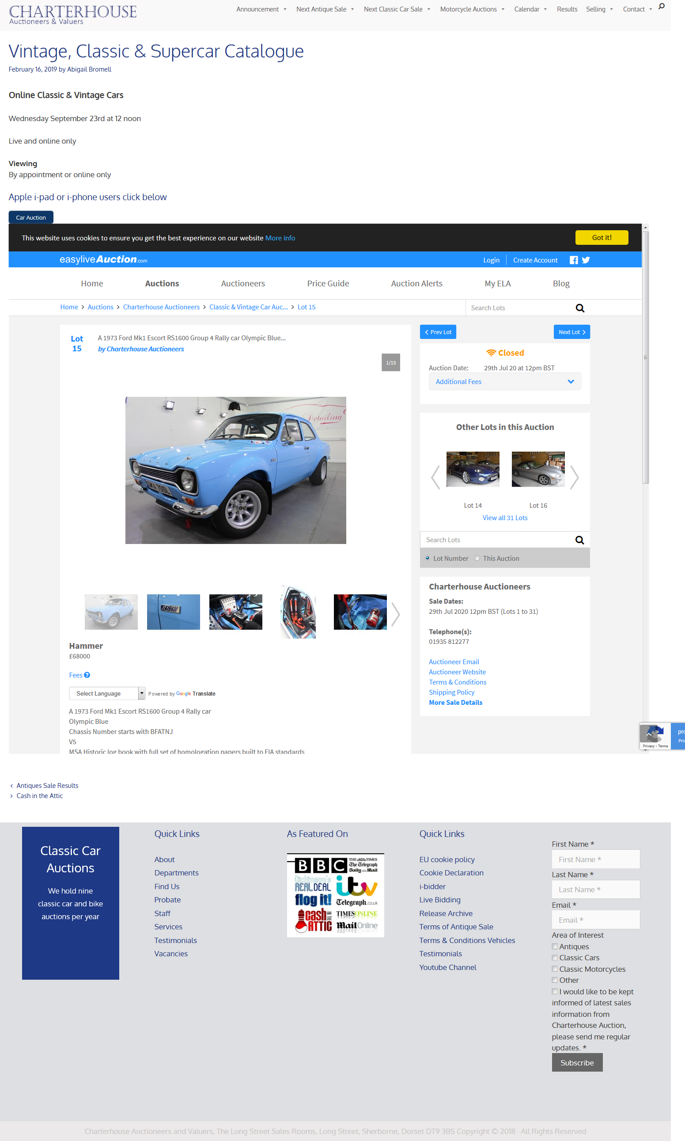The image size is (685, 1141).
Task: Expand the Next Classic Car Sale menu
Action: pos(397,9)
